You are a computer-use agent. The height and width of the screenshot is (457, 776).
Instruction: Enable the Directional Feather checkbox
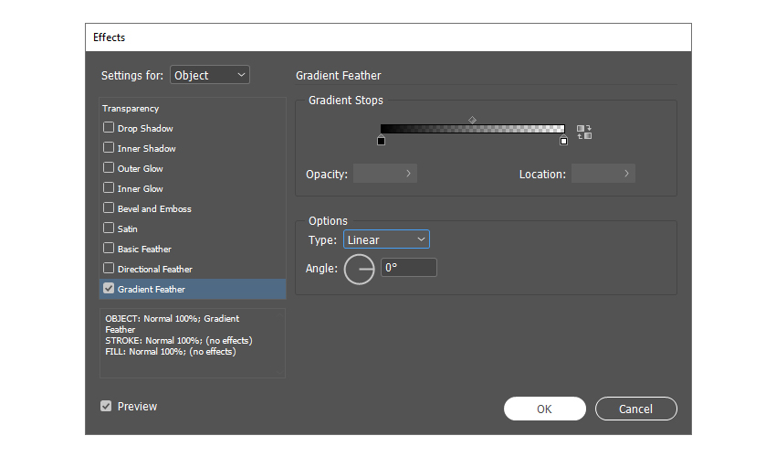coord(109,268)
